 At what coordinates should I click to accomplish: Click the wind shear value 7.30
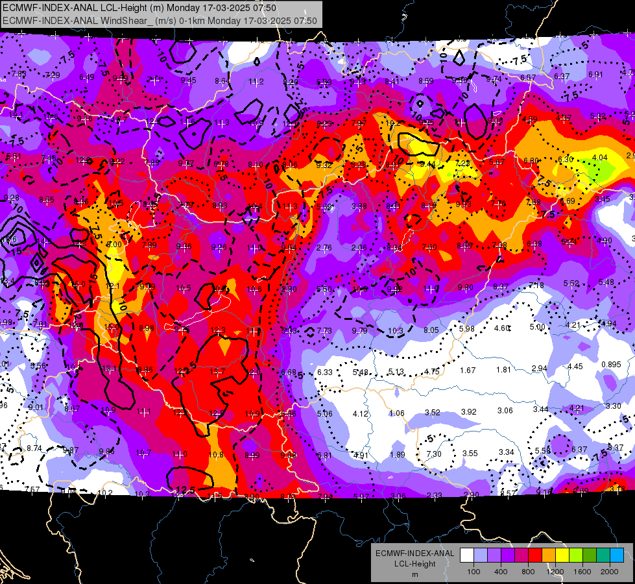434,454
